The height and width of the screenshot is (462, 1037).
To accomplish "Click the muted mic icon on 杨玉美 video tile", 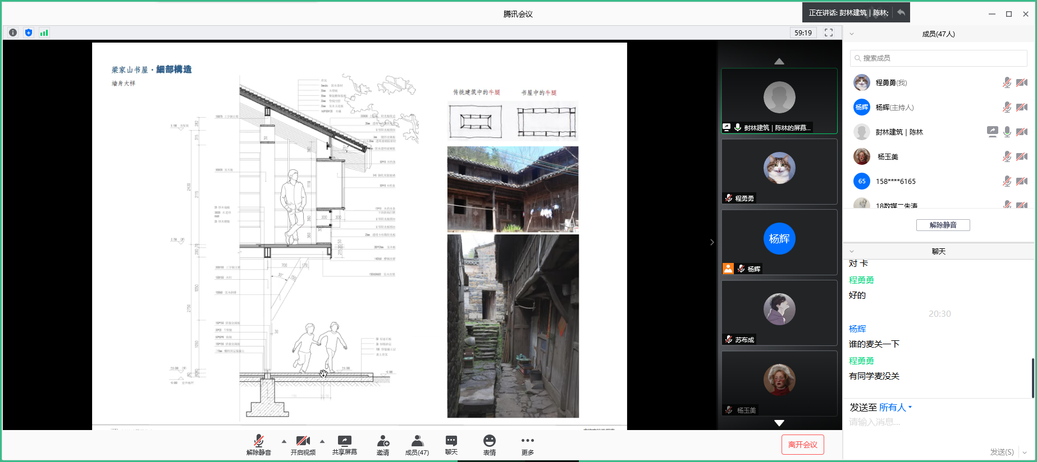I will 729,410.
